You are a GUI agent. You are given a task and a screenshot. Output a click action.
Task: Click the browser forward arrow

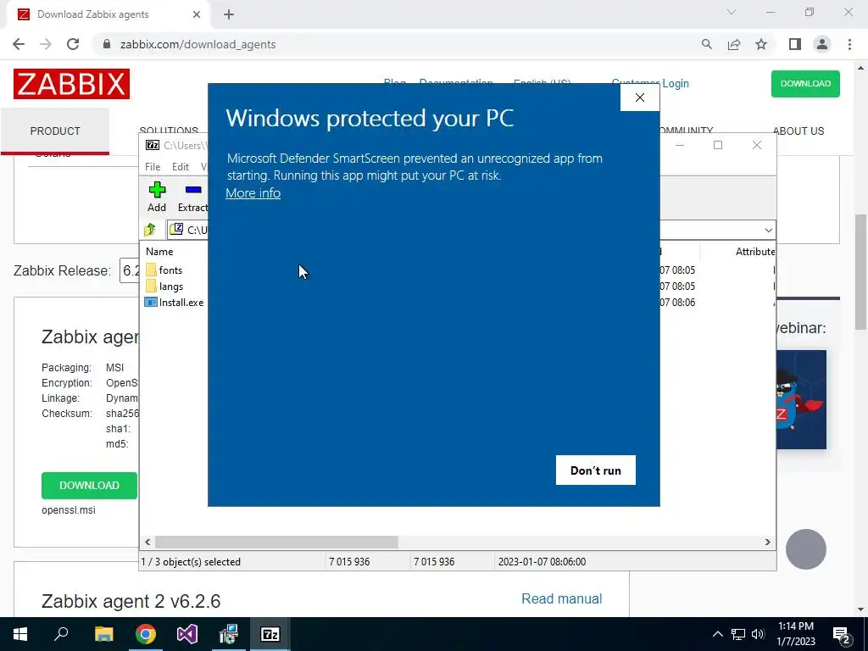tap(46, 44)
